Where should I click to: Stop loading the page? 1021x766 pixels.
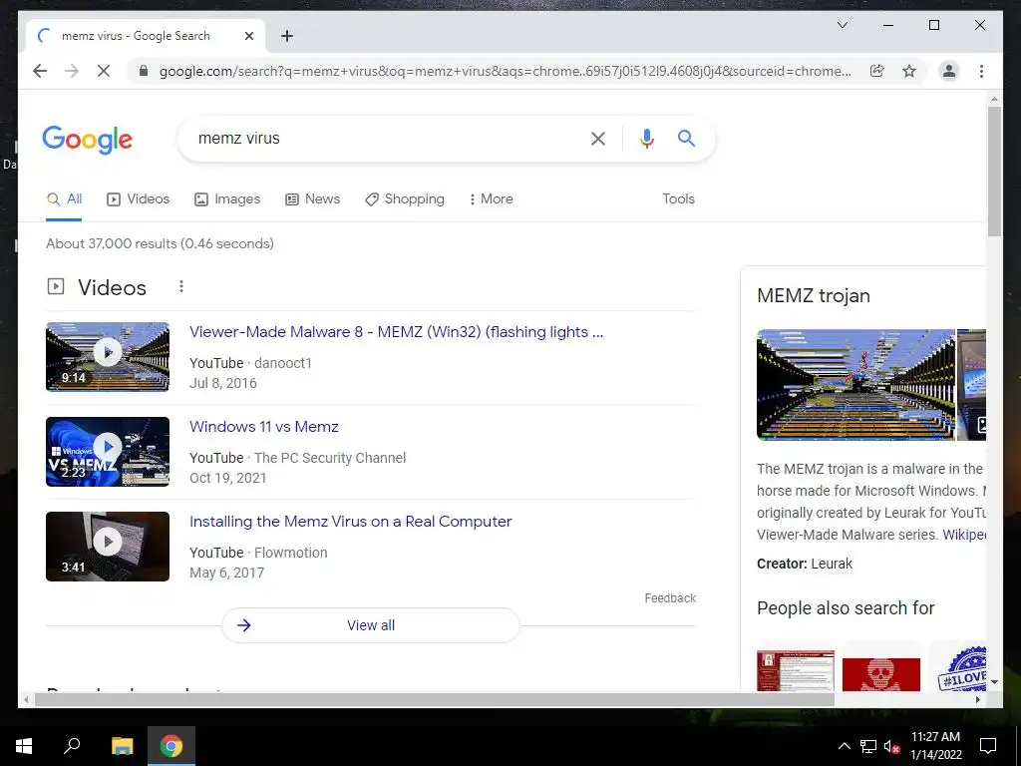pos(104,71)
